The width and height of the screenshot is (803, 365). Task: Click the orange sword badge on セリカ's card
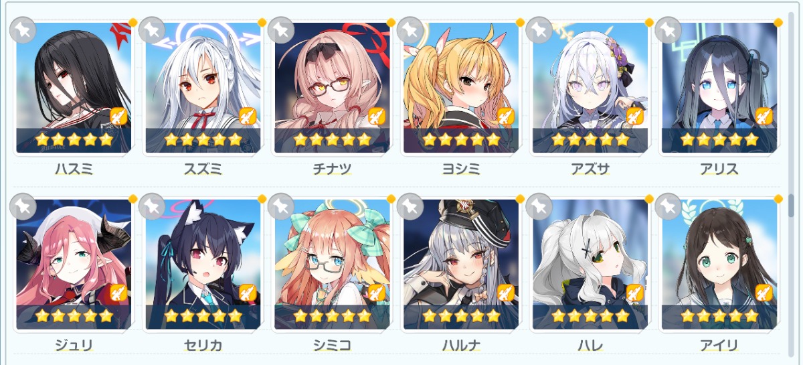(x=248, y=293)
